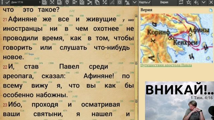
Task: Expand the left toolbar chevron
Action: pyautogui.click(x=134, y=2)
